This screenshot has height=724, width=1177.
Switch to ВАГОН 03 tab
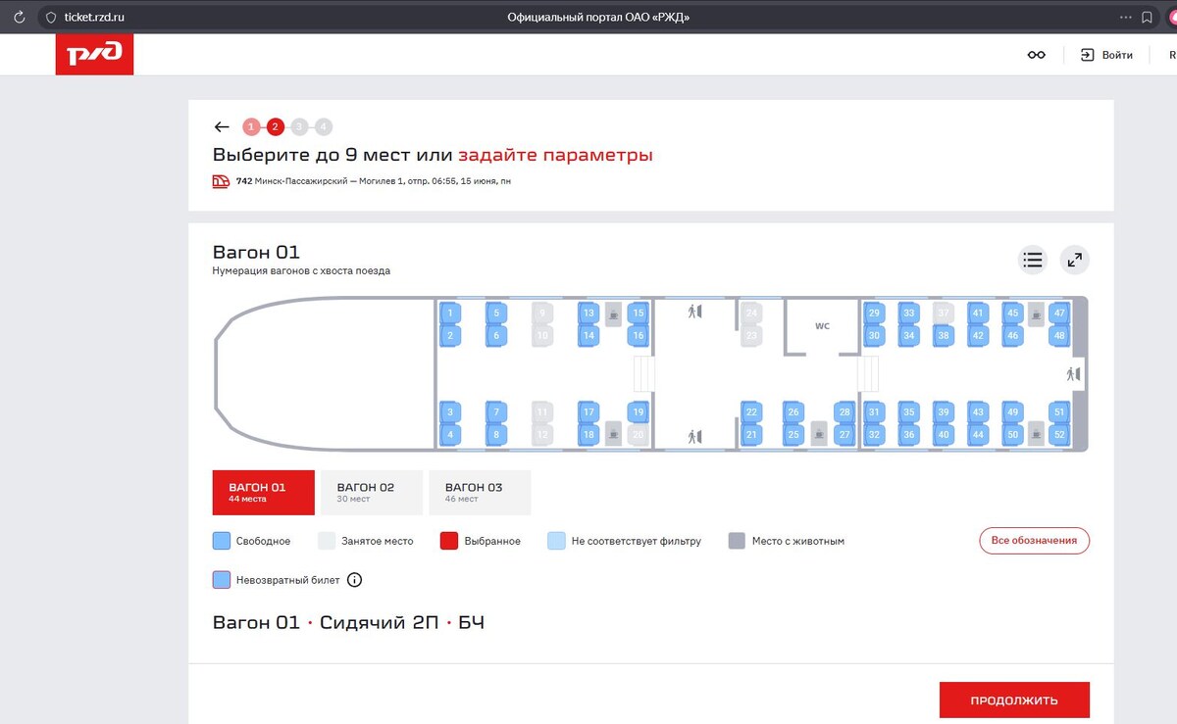pyautogui.click(x=480, y=492)
